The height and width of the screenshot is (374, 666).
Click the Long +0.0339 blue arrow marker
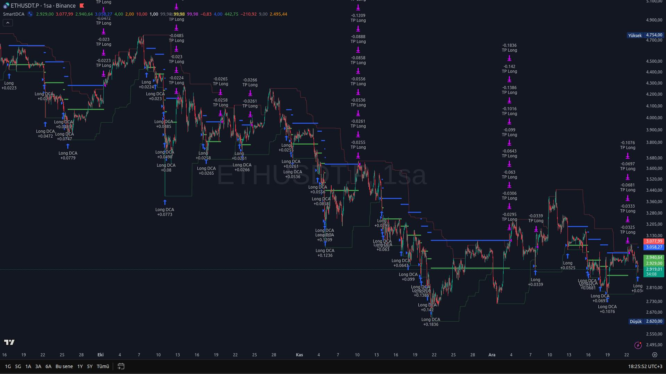535,272
